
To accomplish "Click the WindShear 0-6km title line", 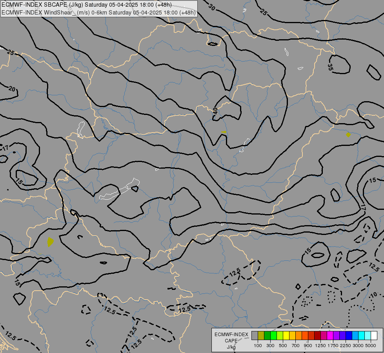I will coord(98,13).
